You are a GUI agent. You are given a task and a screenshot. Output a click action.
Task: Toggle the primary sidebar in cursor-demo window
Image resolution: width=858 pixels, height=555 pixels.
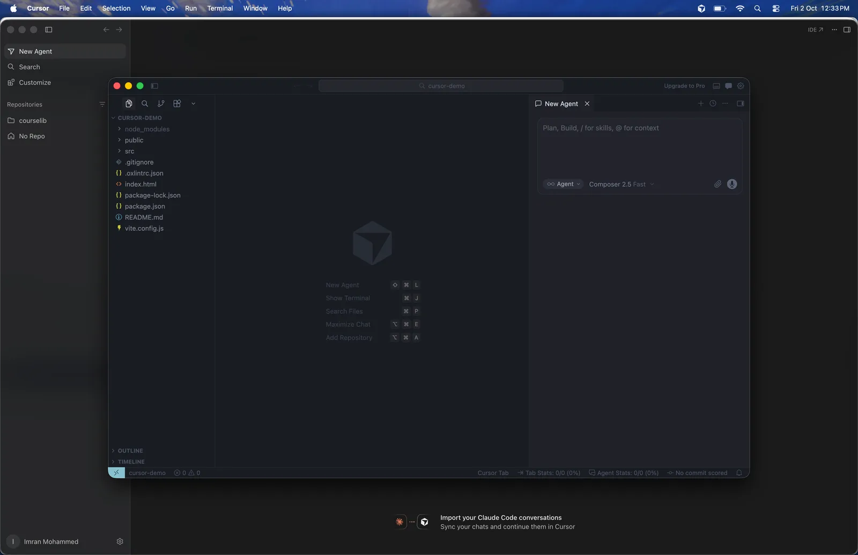point(154,86)
